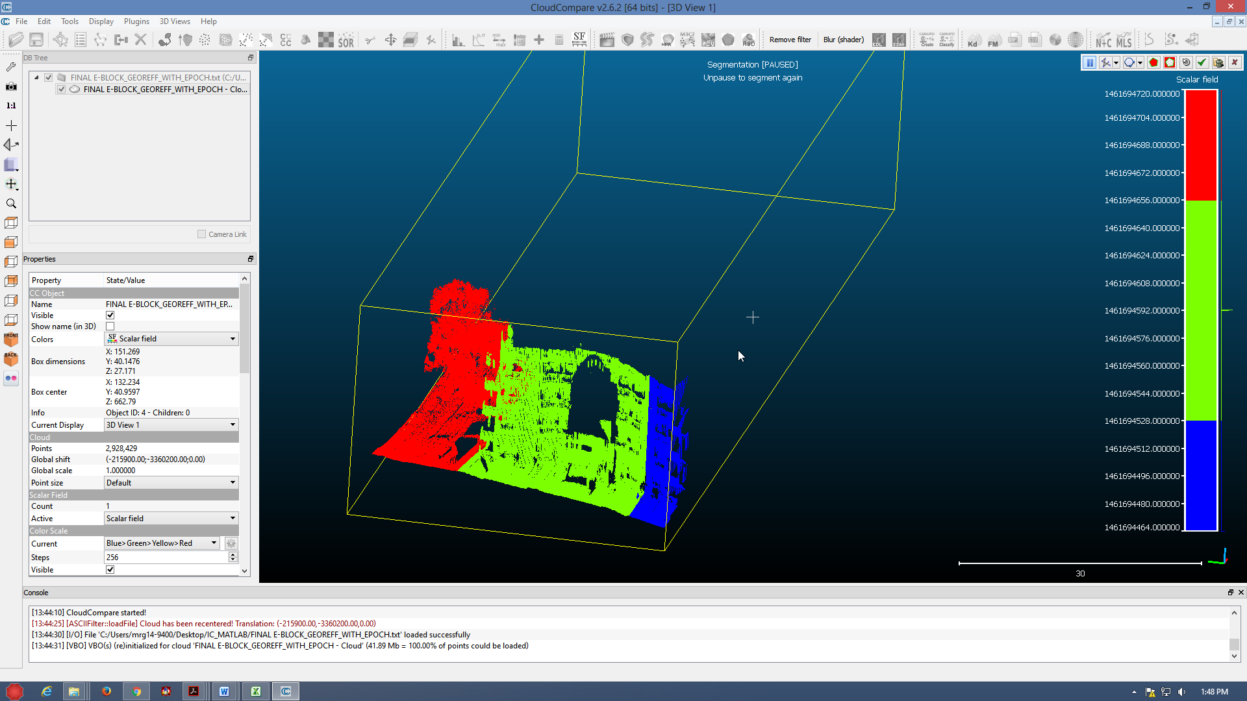Click the EDL shader icon

[878, 40]
